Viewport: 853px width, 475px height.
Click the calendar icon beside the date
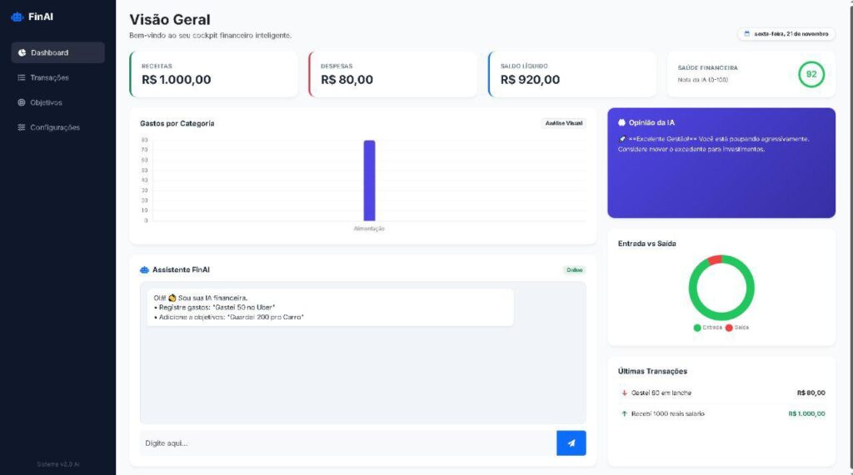tap(746, 34)
